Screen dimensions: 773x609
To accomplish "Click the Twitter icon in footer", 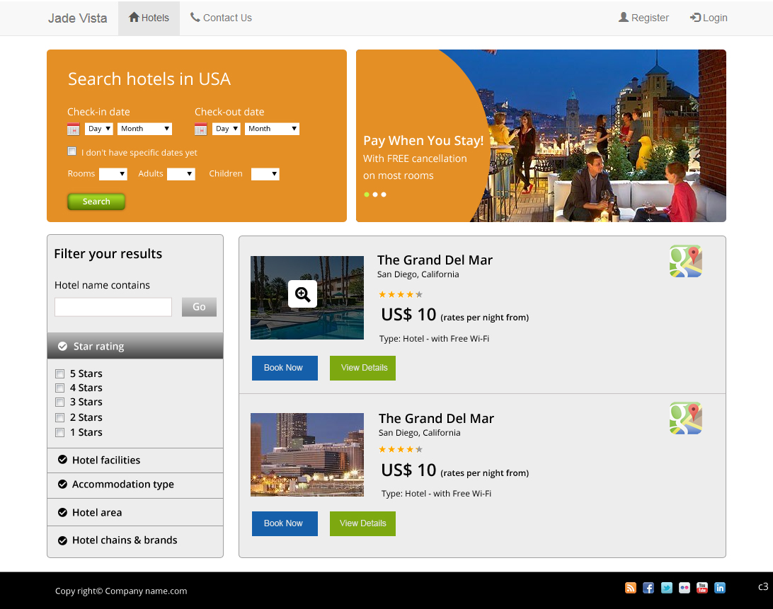I will click(667, 587).
